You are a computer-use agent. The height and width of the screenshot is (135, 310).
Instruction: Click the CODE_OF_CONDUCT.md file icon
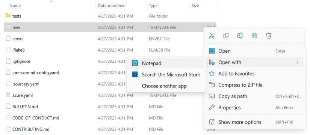[8, 117]
